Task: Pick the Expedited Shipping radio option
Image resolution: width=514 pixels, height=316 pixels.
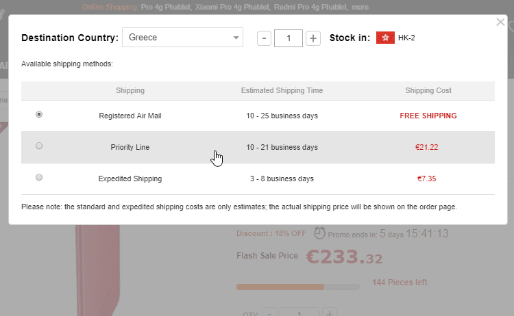Action: 39,178
